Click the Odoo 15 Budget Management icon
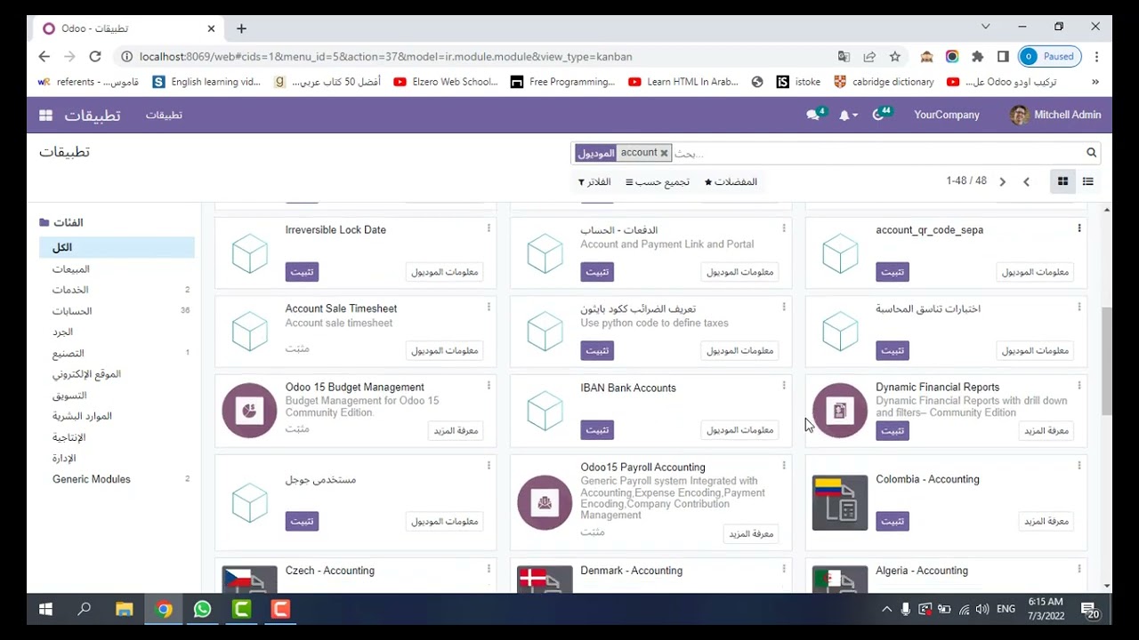Screen dimensions: 1139x640 pos(250,411)
